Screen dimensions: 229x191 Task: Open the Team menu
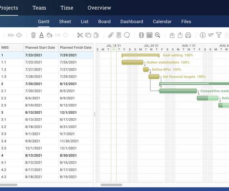(39, 8)
